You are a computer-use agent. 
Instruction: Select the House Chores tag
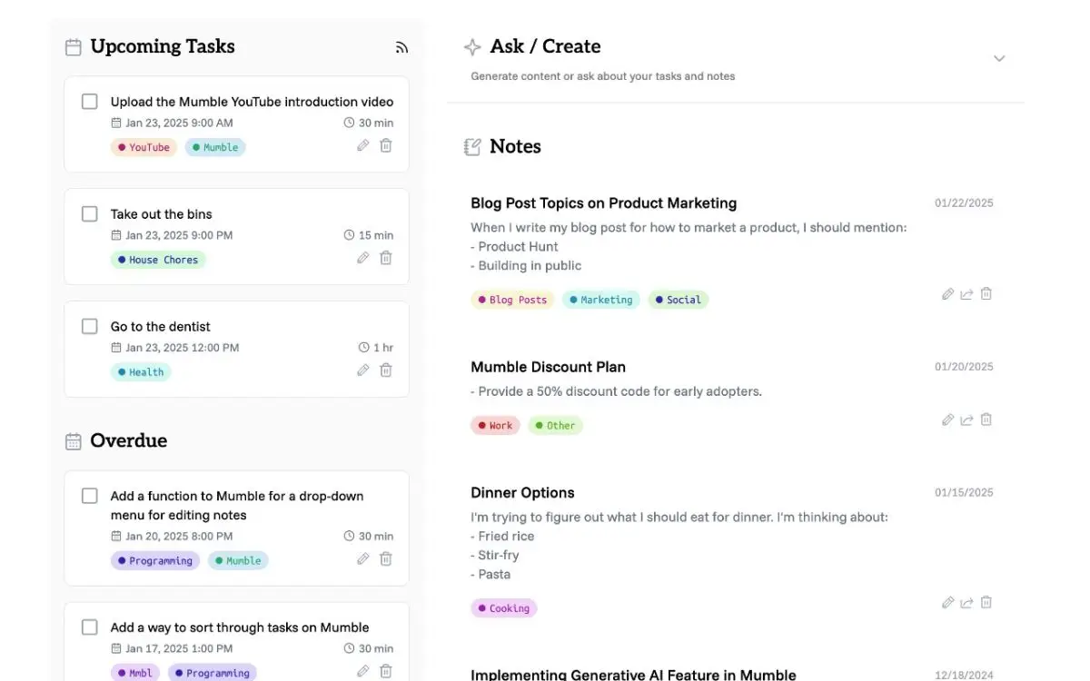pyautogui.click(x=159, y=260)
